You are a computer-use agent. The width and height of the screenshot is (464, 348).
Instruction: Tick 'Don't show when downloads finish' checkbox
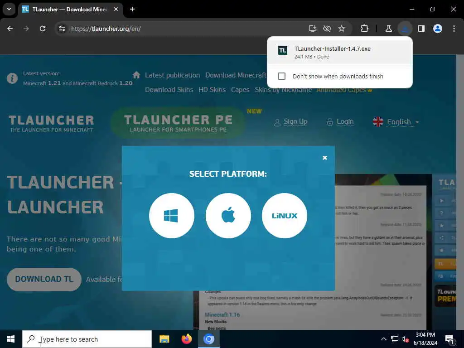(x=282, y=76)
